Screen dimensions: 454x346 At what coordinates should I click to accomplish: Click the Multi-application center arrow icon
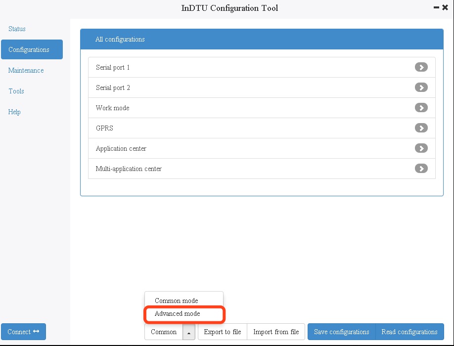click(x=421, y=169)
